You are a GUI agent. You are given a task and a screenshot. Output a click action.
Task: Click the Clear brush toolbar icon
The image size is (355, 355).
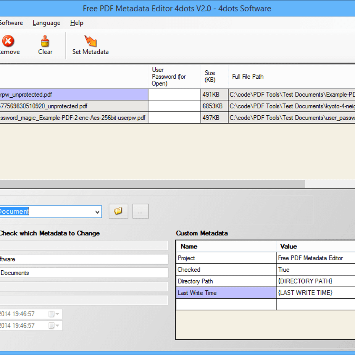45,41
